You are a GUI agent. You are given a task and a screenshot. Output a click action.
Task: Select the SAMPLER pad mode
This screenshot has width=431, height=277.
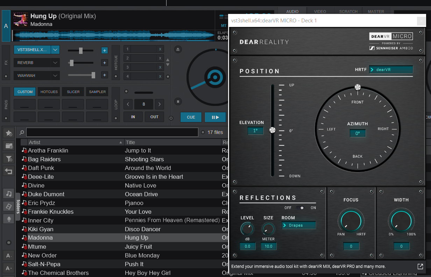[97, 92]
